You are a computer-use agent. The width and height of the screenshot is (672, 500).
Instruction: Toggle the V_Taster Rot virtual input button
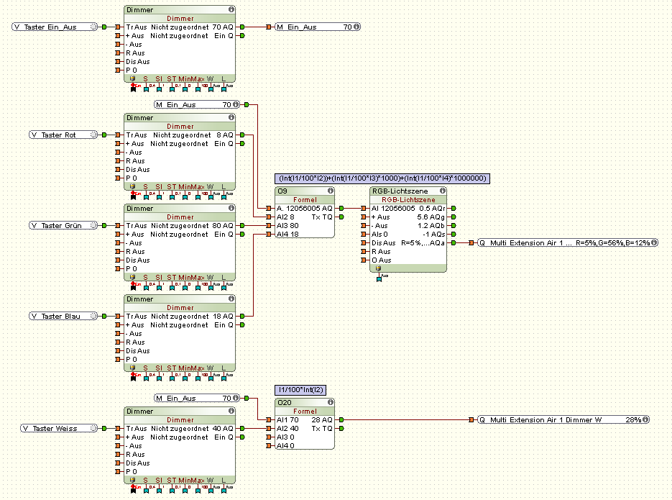pyautogui.click(x=93, y=135)
